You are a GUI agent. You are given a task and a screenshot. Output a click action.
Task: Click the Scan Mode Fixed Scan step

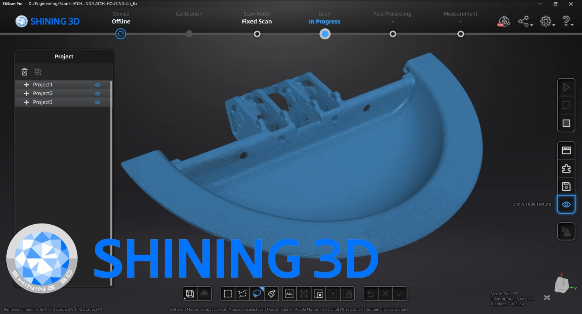[257, 34]
